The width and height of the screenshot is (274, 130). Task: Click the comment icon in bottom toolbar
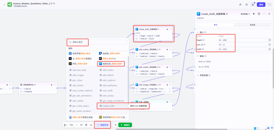[81, 125]
